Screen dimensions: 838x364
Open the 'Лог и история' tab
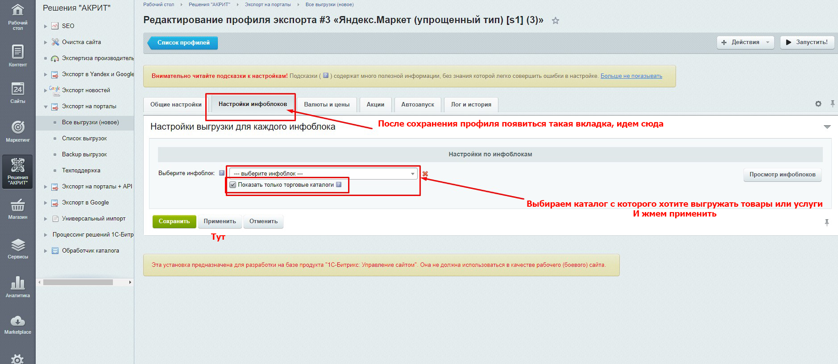tap(471, 105)
